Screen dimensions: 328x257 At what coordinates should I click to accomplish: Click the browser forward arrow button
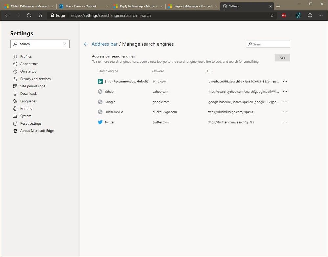[x=18, y=15]
